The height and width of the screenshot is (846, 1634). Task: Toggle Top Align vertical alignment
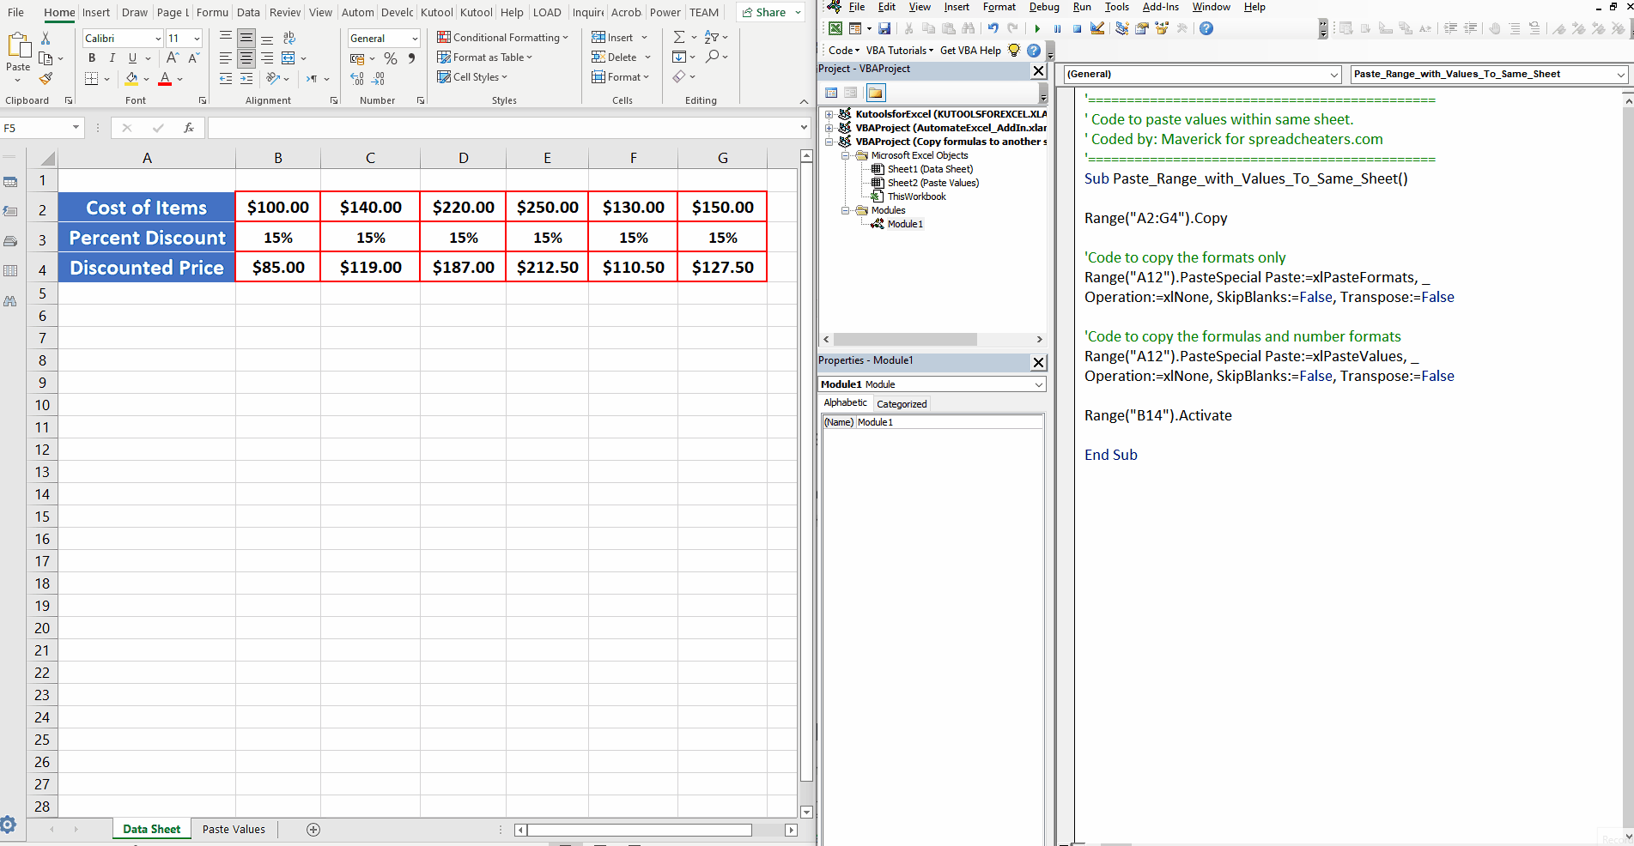pos(226,38)
